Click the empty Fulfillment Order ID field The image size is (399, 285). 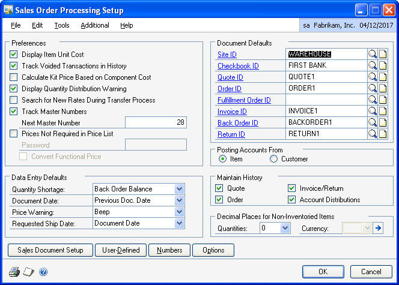pos(326,100)
